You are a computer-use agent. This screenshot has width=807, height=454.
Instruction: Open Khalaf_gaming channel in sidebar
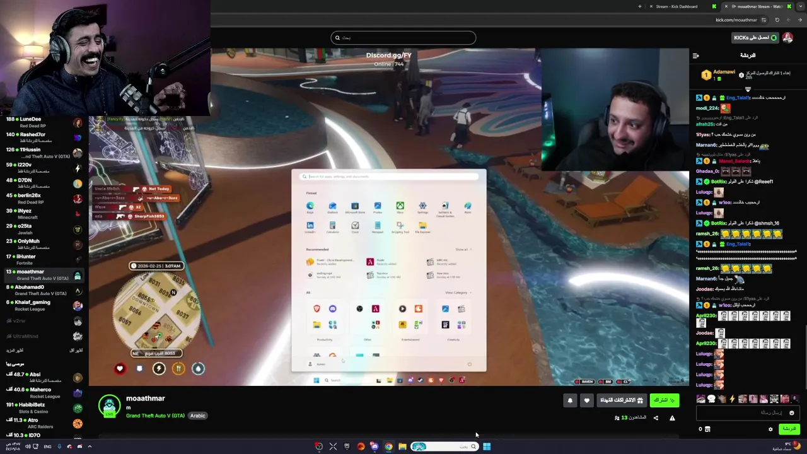[x=42, y=305]
